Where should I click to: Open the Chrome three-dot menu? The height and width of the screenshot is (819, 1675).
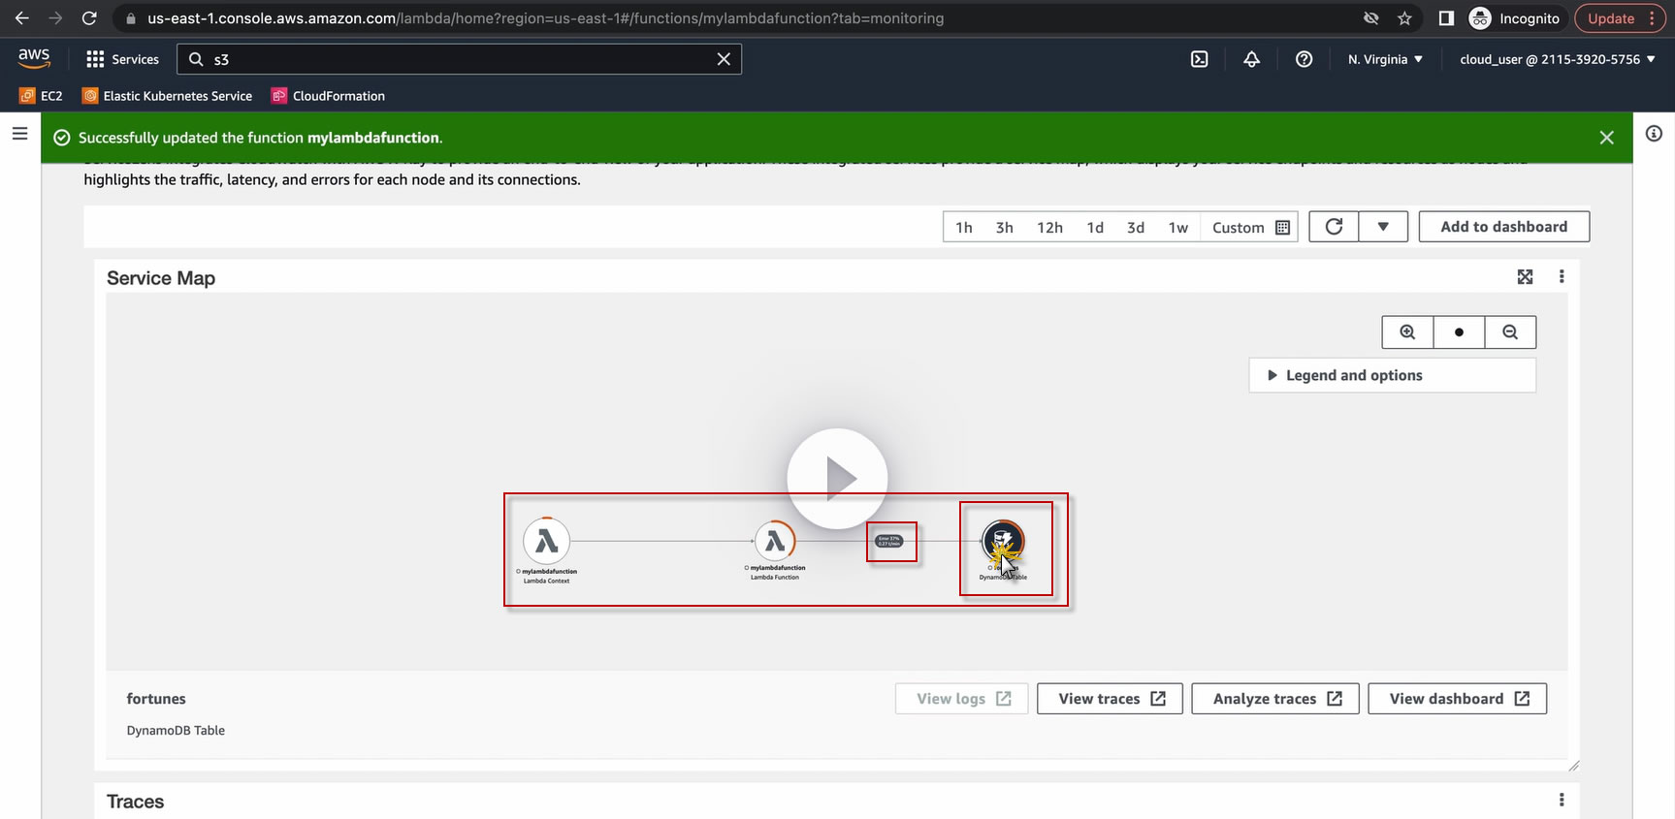(1652, 18)
